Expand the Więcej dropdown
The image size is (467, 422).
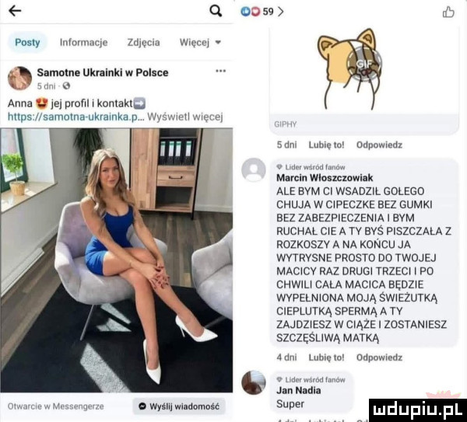(x=200, y=43)
